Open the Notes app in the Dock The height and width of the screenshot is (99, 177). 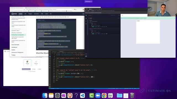[x=51, y=95]
